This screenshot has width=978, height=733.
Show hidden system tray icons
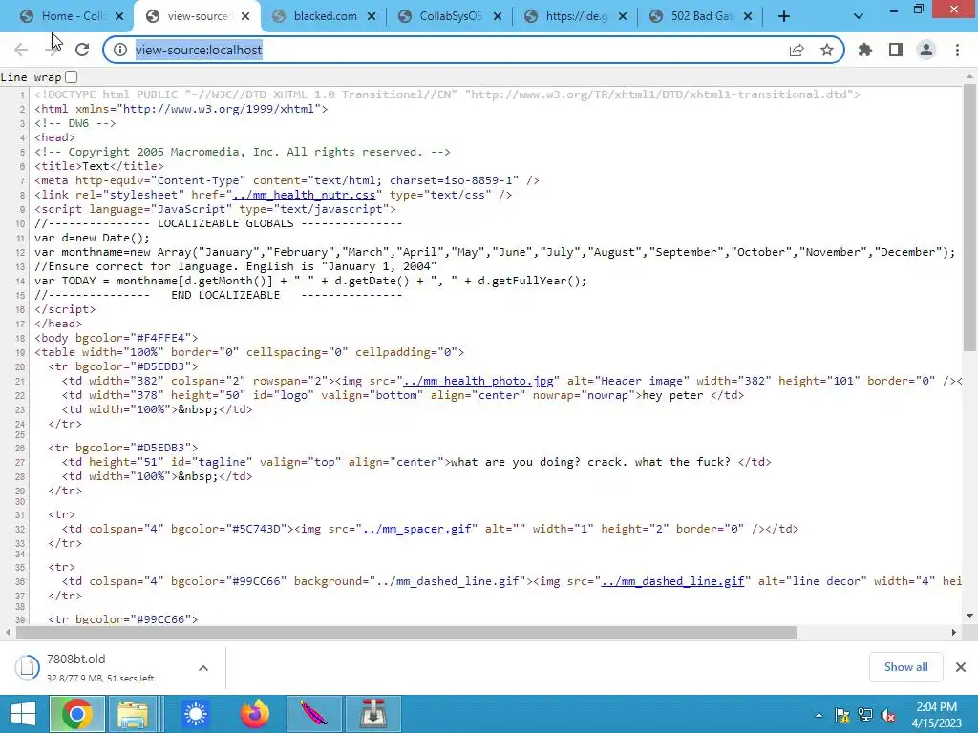point(819,715)
